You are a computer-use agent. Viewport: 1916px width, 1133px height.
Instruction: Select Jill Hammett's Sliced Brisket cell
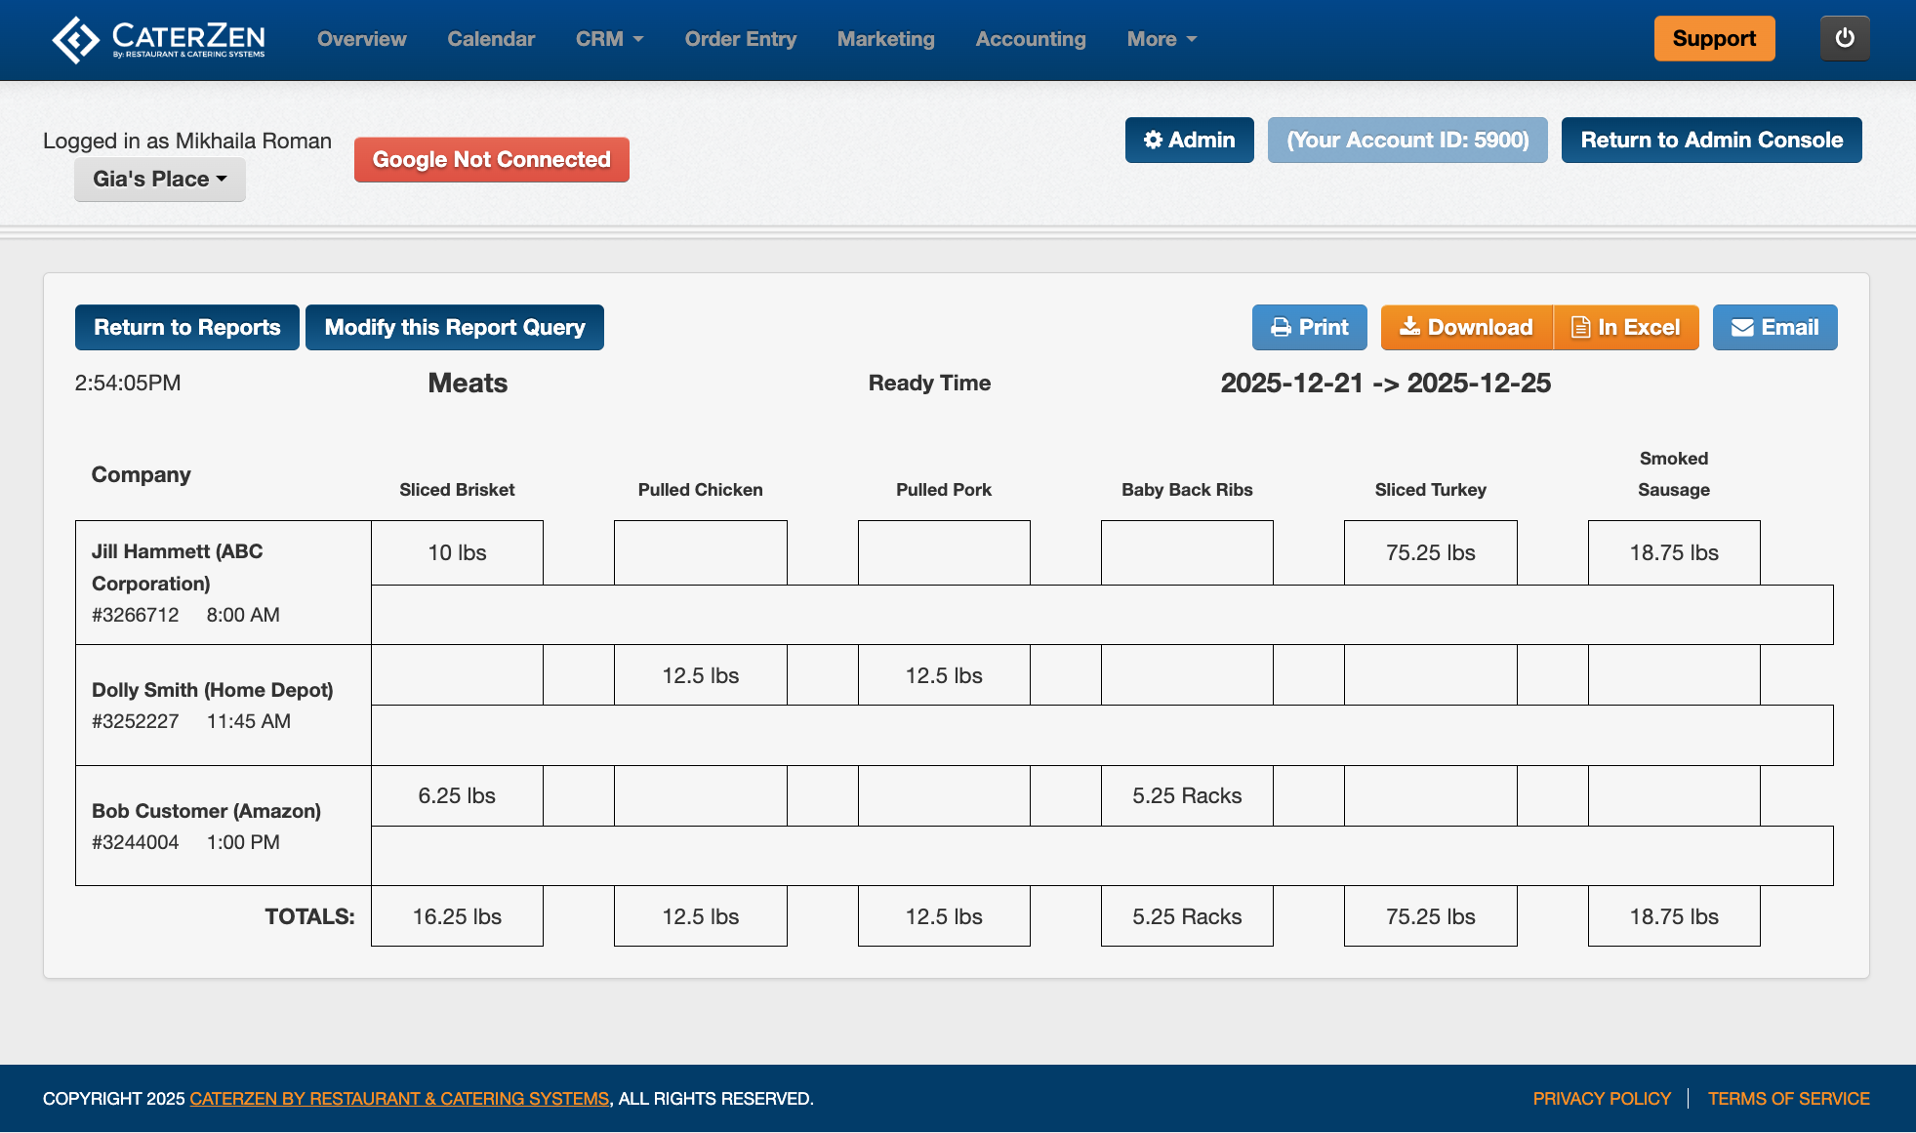point(457,553)
